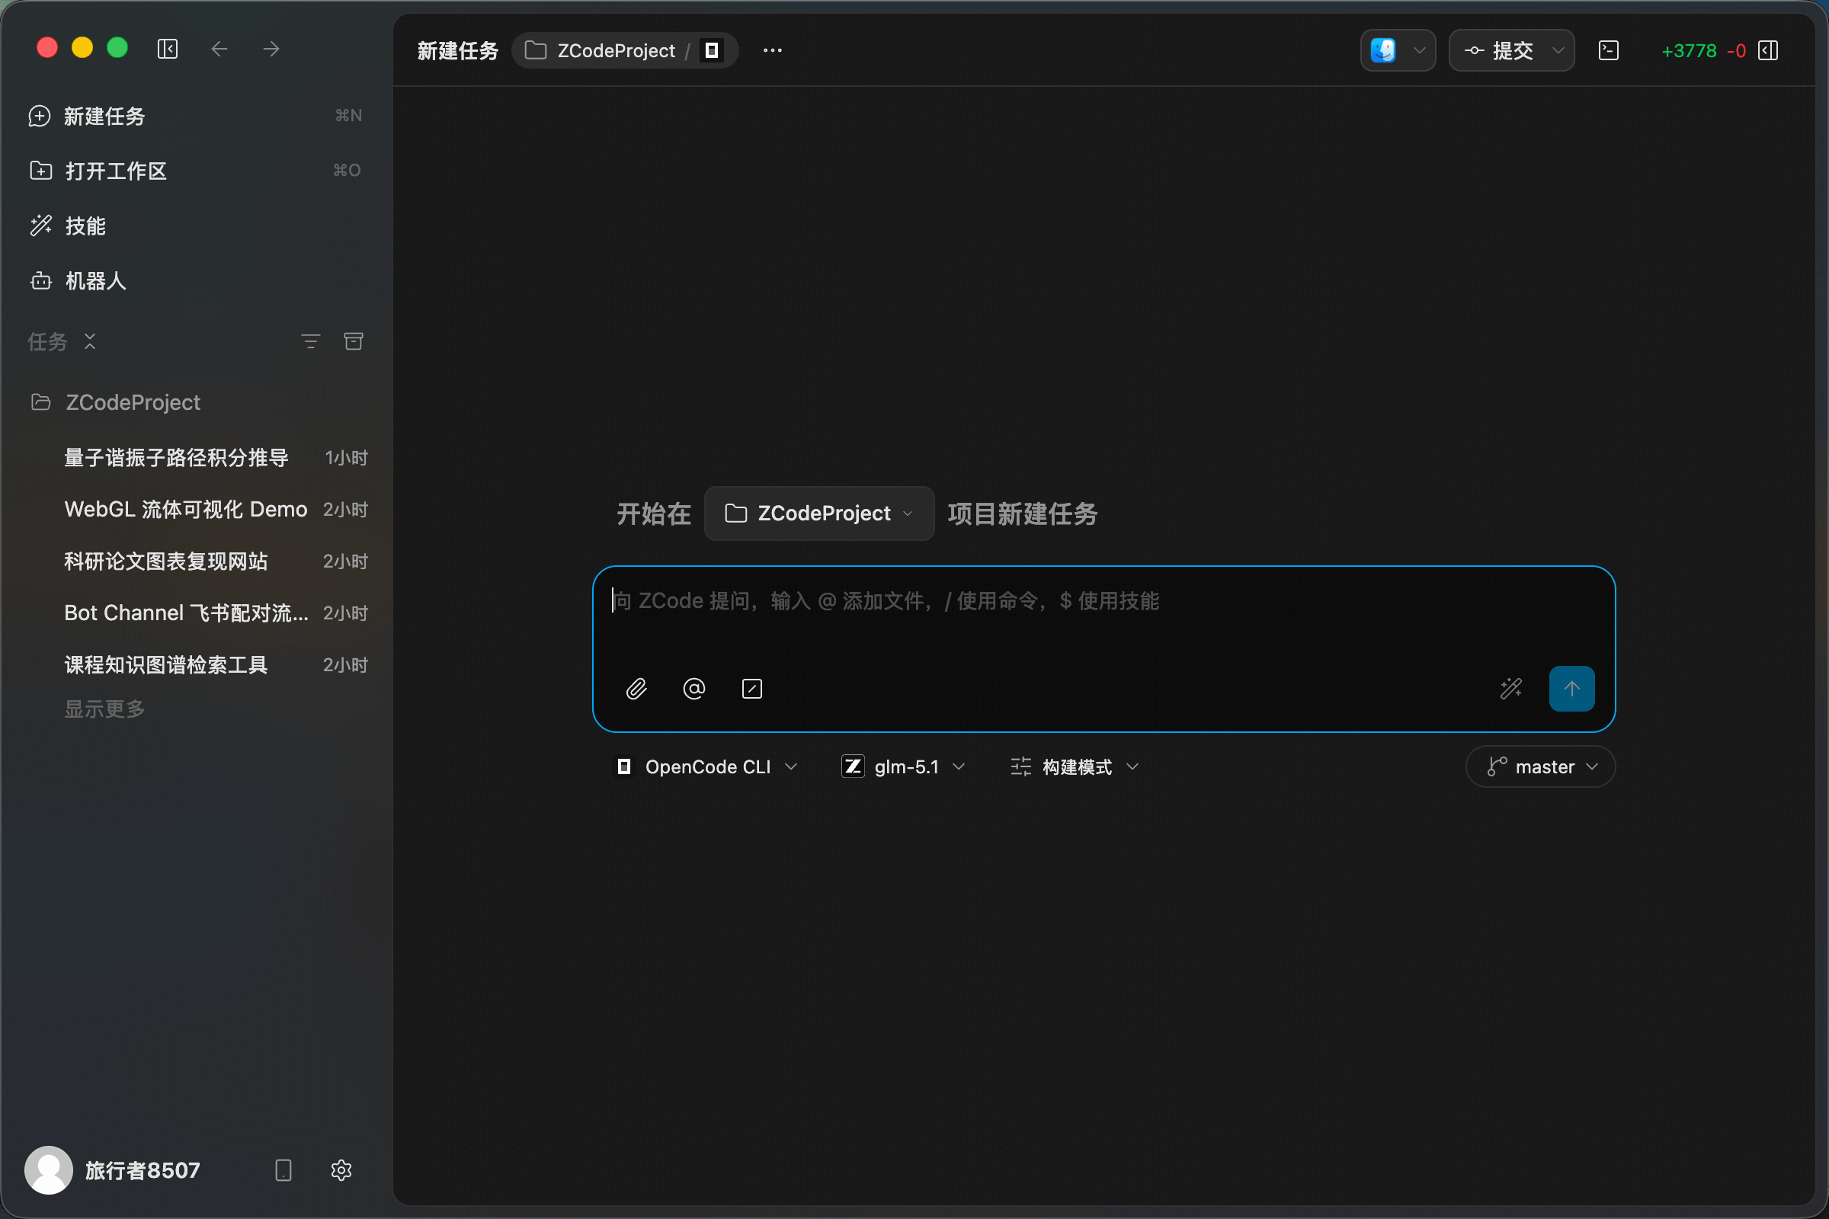Open task WebGL 流体可视化 Demo
Viewport: 1829px width, 1219px height.
(185, 509)
